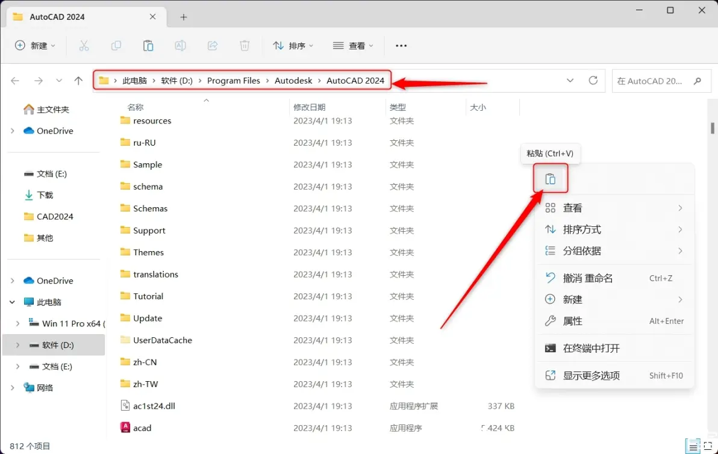Click Autodesk in address breadcrumb
Image resolution: width=718 pixels, height=454 pixels.
click(293, 81)
